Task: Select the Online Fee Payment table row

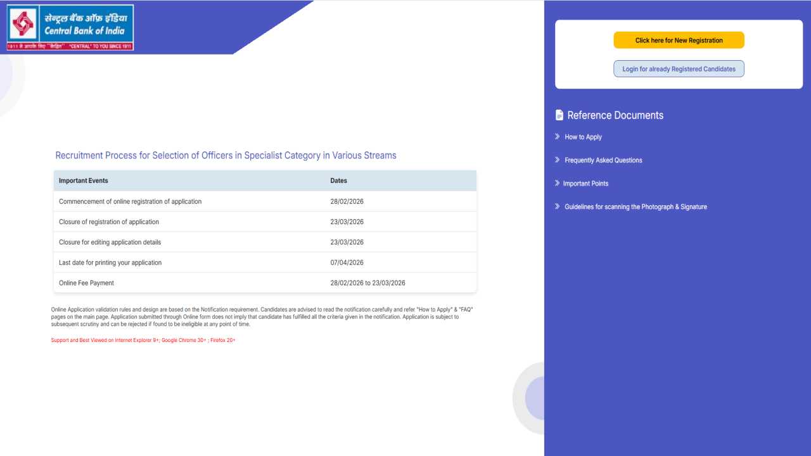Action: [264, 282]
